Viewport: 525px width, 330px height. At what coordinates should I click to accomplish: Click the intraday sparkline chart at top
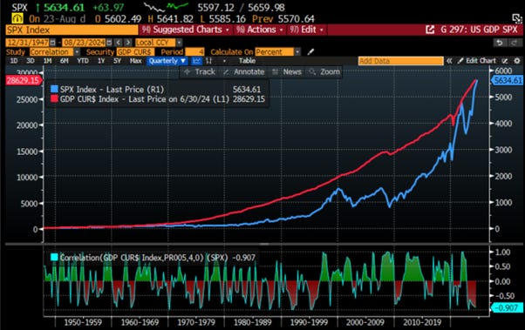(166, 7)
